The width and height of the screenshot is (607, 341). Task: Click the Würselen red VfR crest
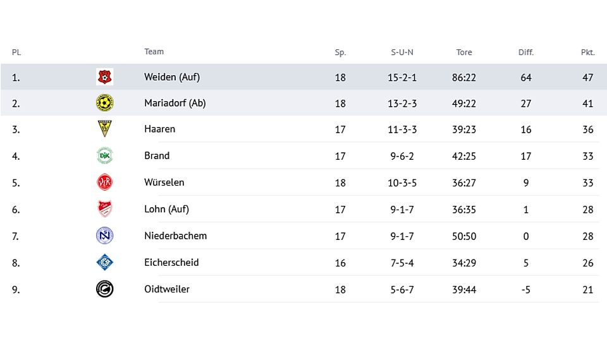104,182
